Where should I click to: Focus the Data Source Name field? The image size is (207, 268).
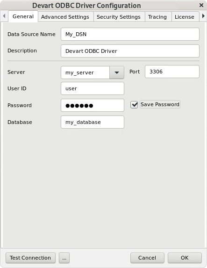pyautogui.click(x=130, y=34)
